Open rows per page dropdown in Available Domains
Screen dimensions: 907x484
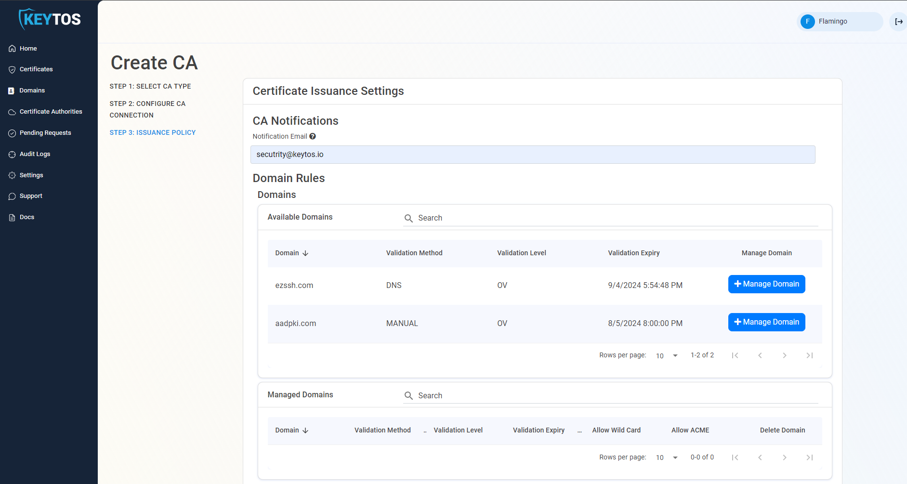coord(667,355)
